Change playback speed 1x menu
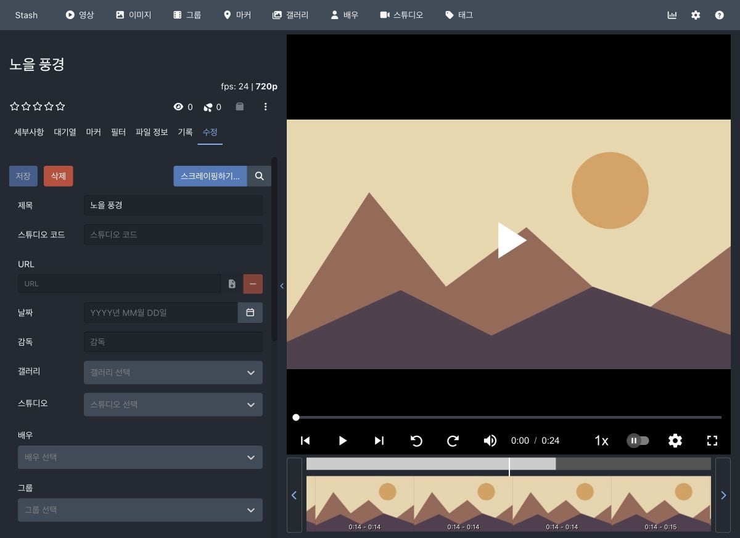Viewport: 740px width, 538px height. pos(601,440)
